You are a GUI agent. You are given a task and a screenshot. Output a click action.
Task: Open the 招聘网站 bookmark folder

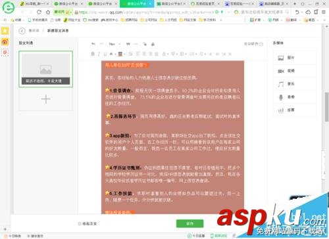click(x=129, y=20)
